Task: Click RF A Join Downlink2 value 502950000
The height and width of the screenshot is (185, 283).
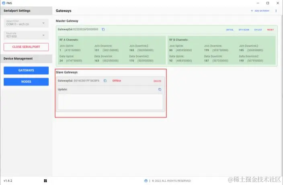Action: point(145,50)
